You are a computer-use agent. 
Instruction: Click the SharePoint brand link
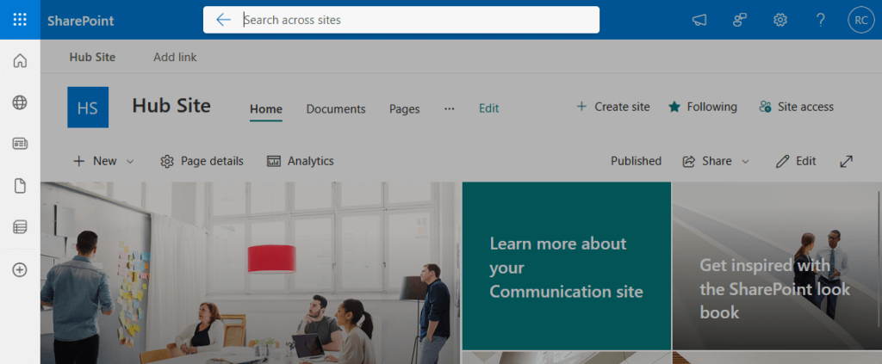click(x=80, y=21)
